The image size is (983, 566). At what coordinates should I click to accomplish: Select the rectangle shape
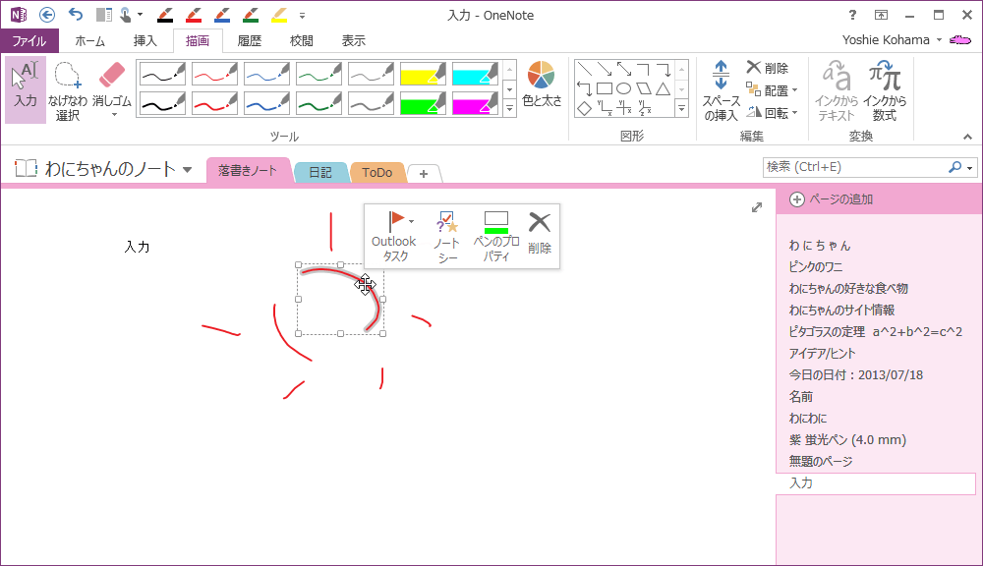point(605,89)
